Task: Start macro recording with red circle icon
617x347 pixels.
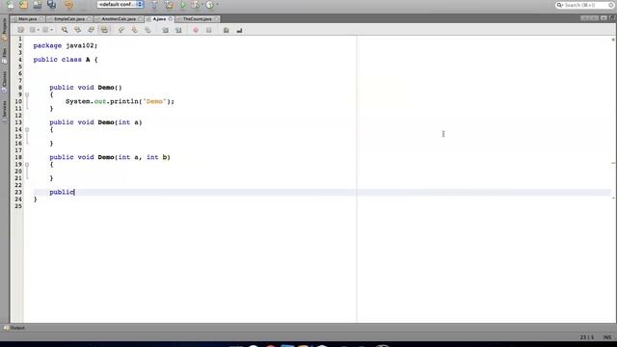Action: coord(196,30)
